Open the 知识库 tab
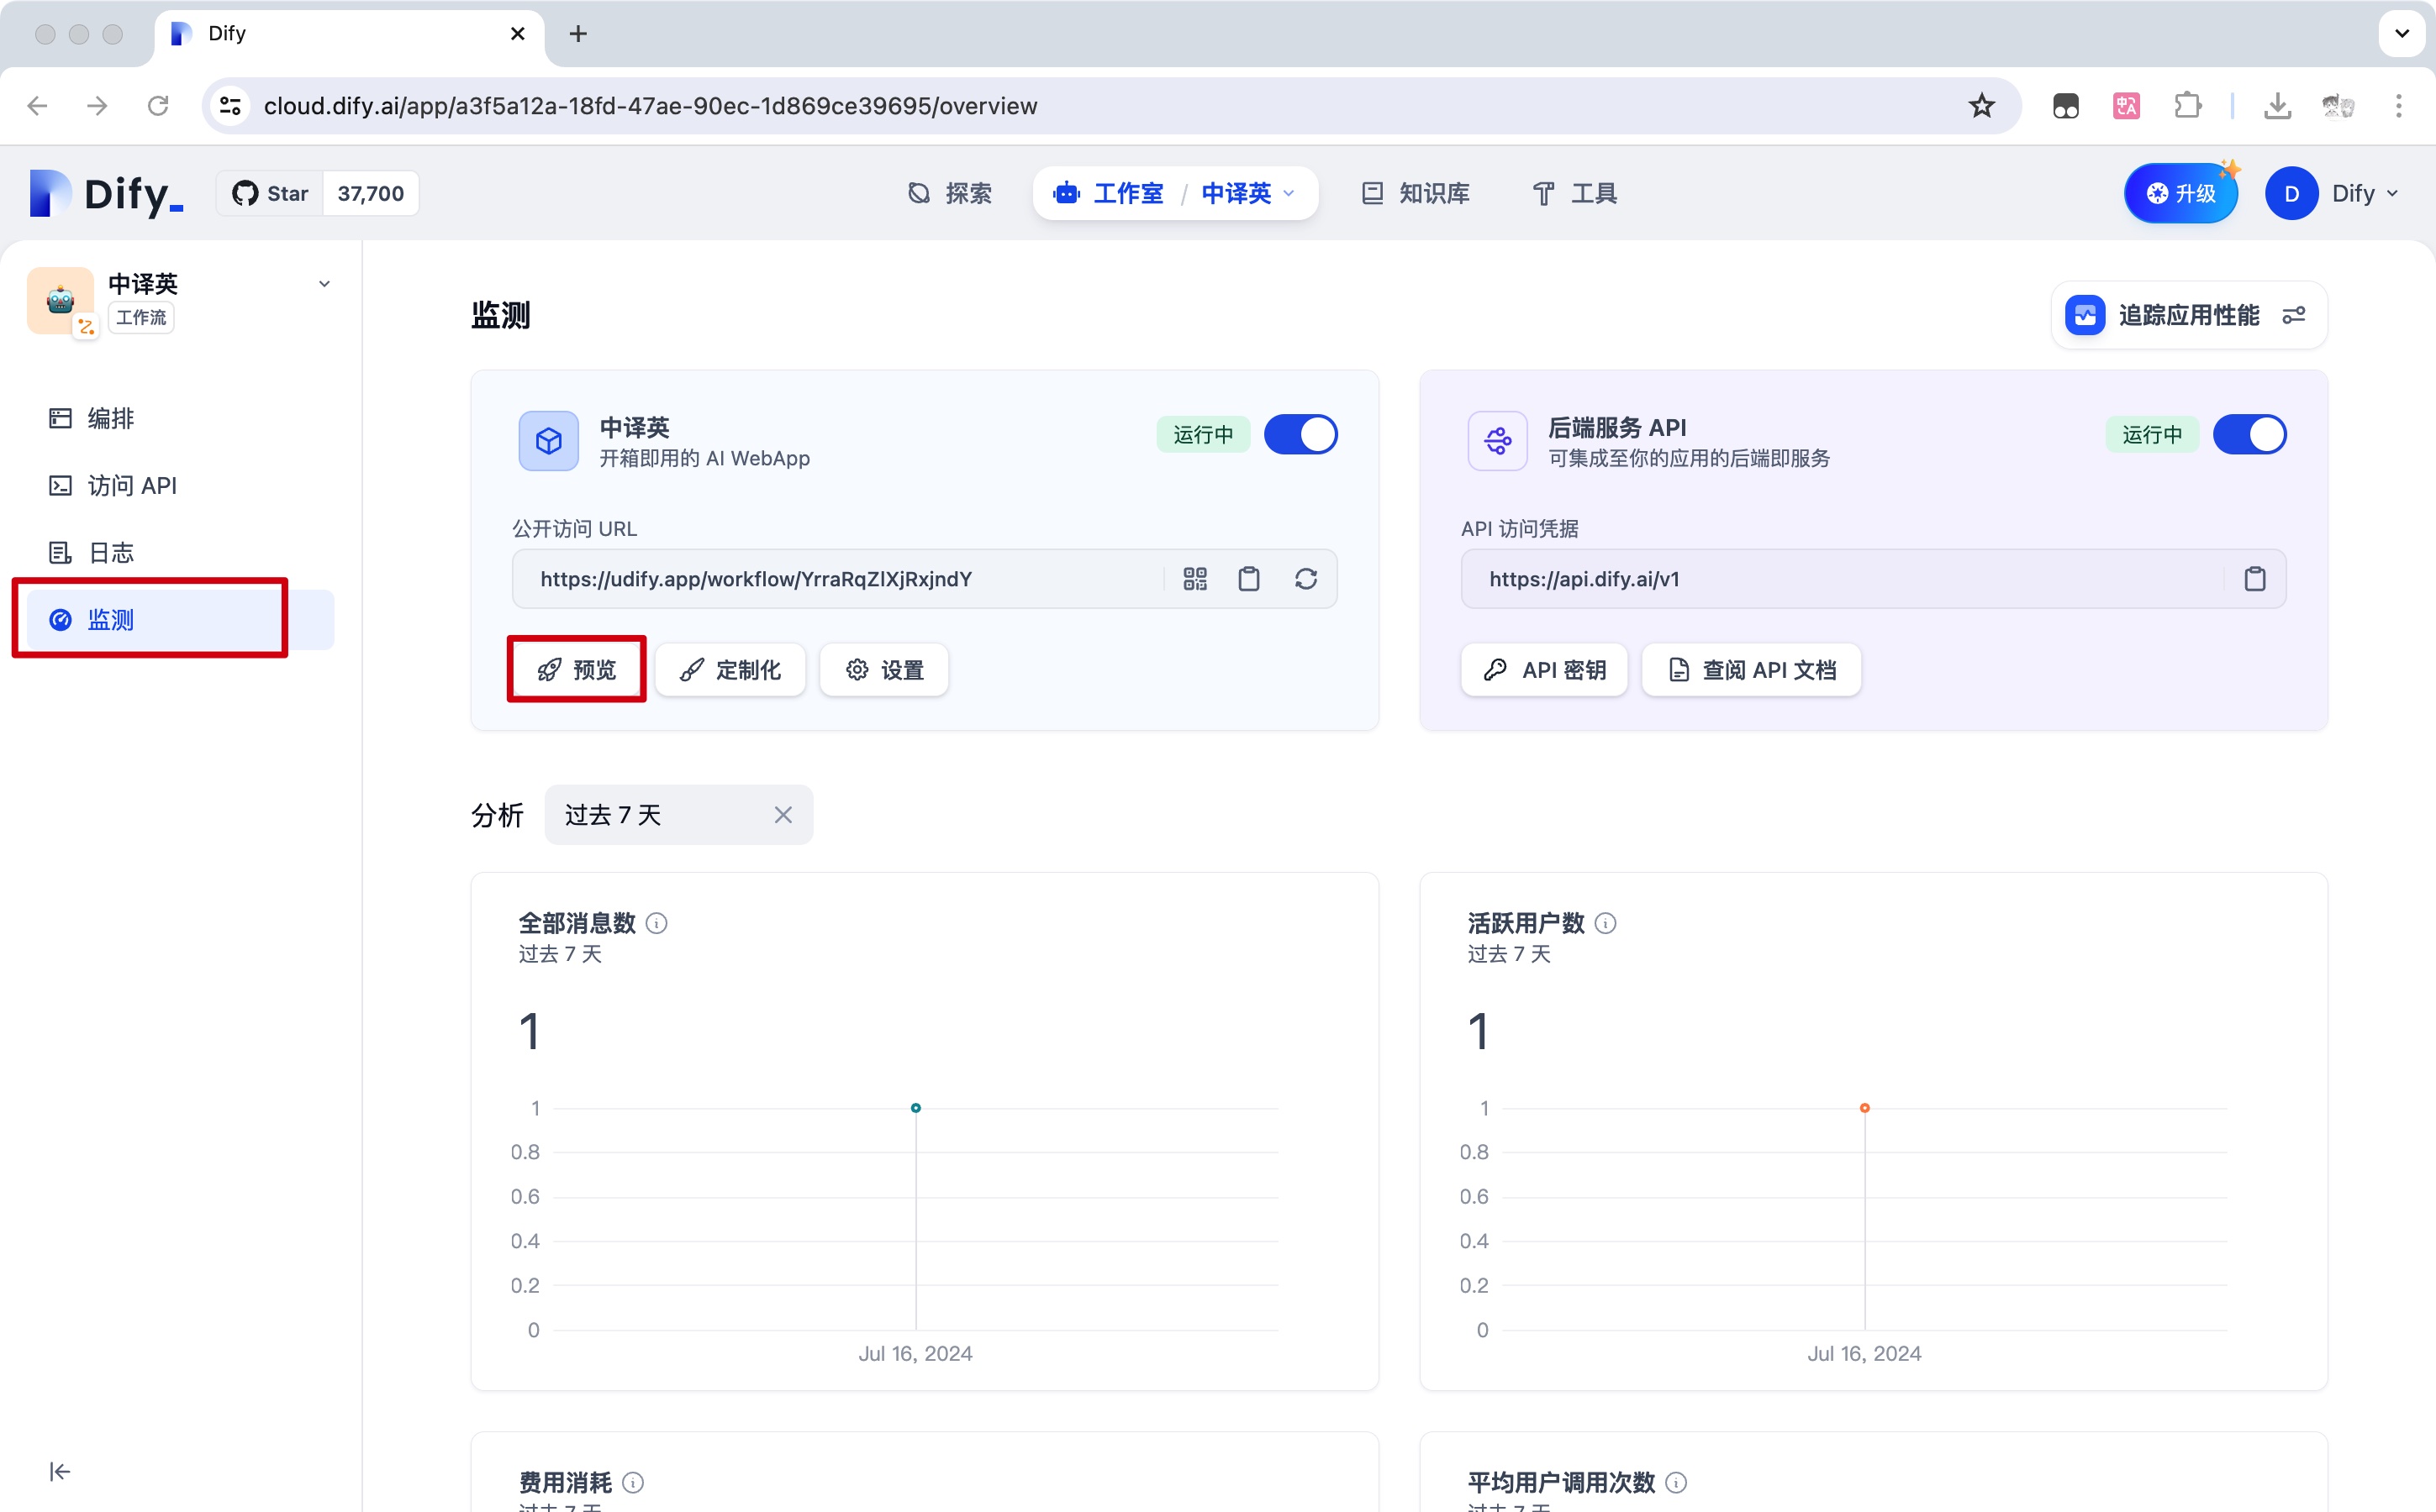The height and width of the screenshot is (1512, 2436). point(1416,193)
